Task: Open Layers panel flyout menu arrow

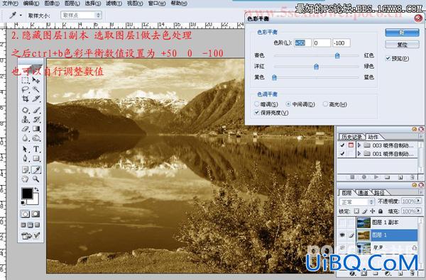Action: [421, 191]
